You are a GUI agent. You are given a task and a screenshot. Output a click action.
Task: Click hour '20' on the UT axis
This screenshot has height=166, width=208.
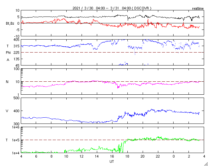143,156
